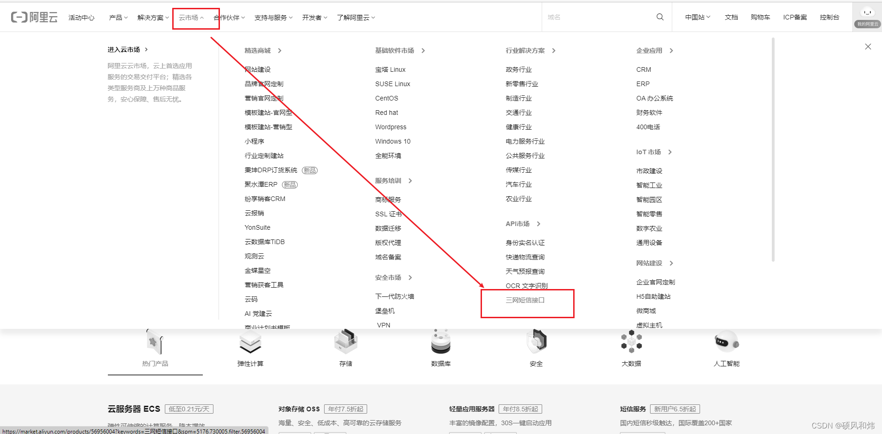Image resolution: width=882 pixels, height=434 pixels.
Task: Expand the 基础软件市场 section arrow
Action: 423,50
